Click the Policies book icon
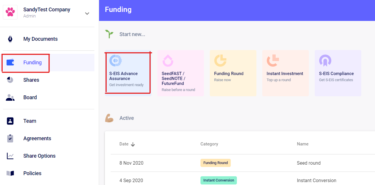The height and width of the screenshot is (185, 375). pos(10,173)
